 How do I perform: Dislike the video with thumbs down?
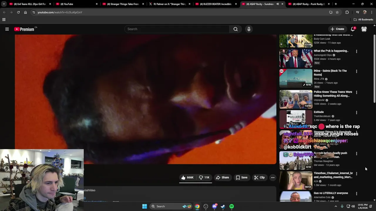(x=204, y=178)
